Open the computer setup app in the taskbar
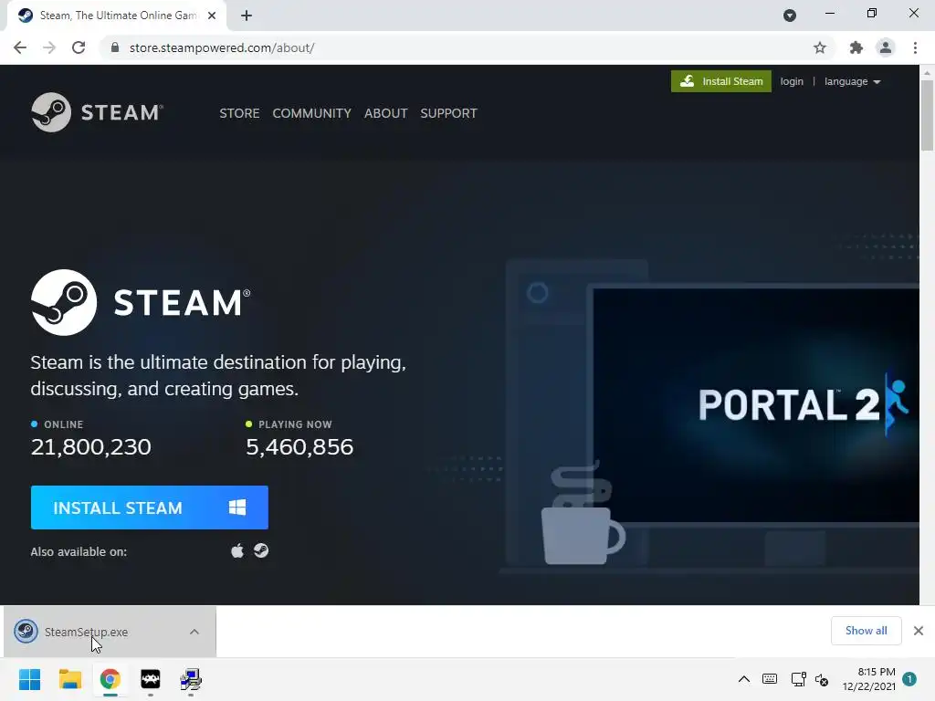The image size is (935, 701). click(x=191, y=679)
